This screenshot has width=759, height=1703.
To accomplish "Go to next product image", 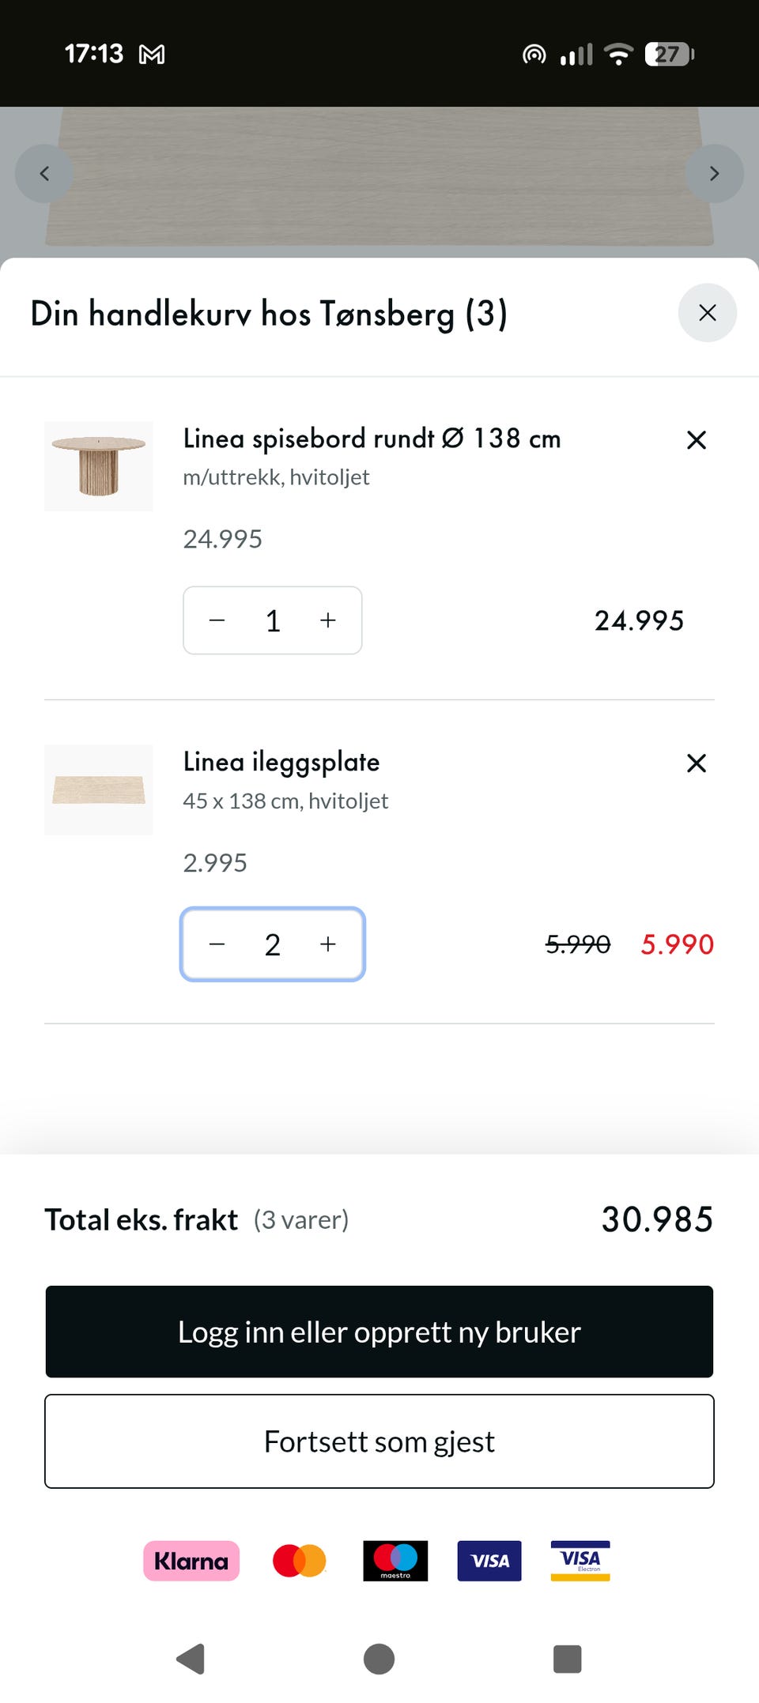I will pyautogui.click(x=714, y=174).
